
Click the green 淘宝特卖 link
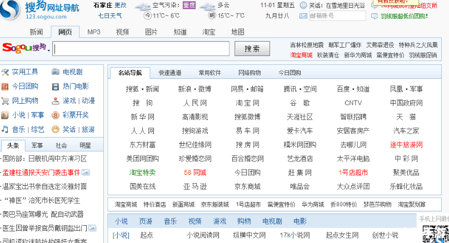point(142,173)
